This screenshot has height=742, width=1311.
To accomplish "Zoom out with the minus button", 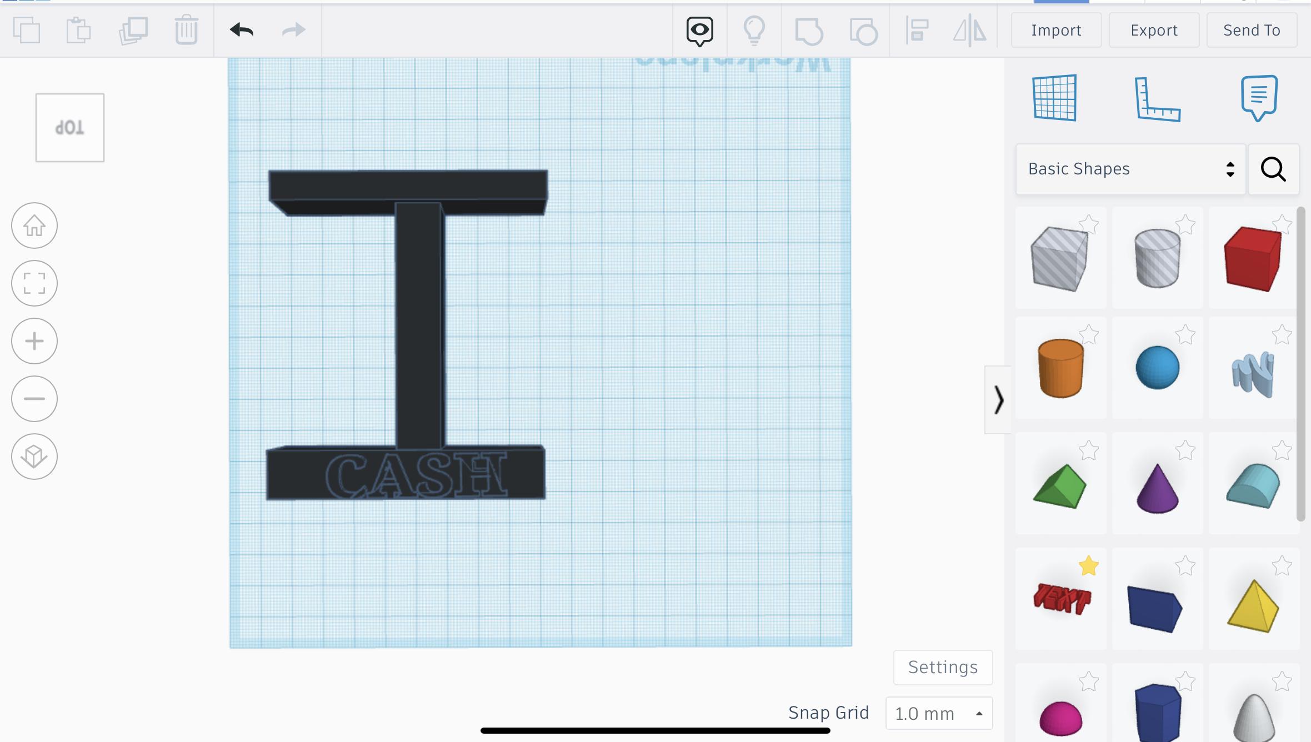I will 34,399.
